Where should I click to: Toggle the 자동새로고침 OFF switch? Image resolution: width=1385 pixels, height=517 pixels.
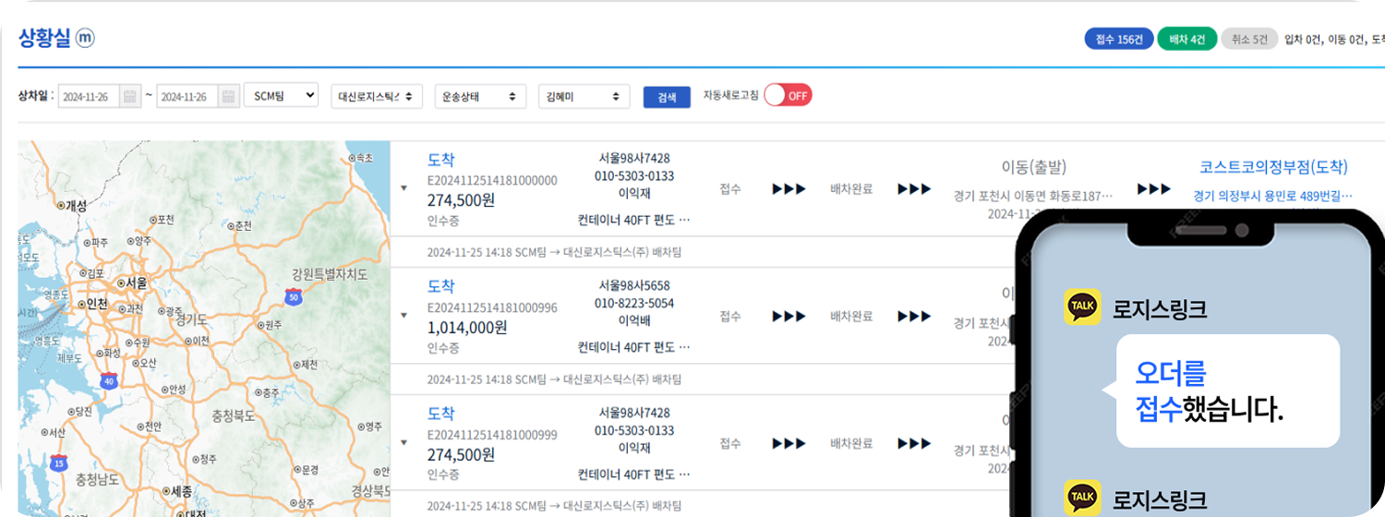[x=788, y=95]
